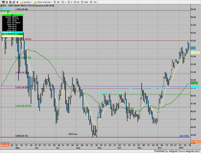The image size is (201, 153).
Task: Click the plus (add) toolbar icon
Action: click(x=17, y=2)
